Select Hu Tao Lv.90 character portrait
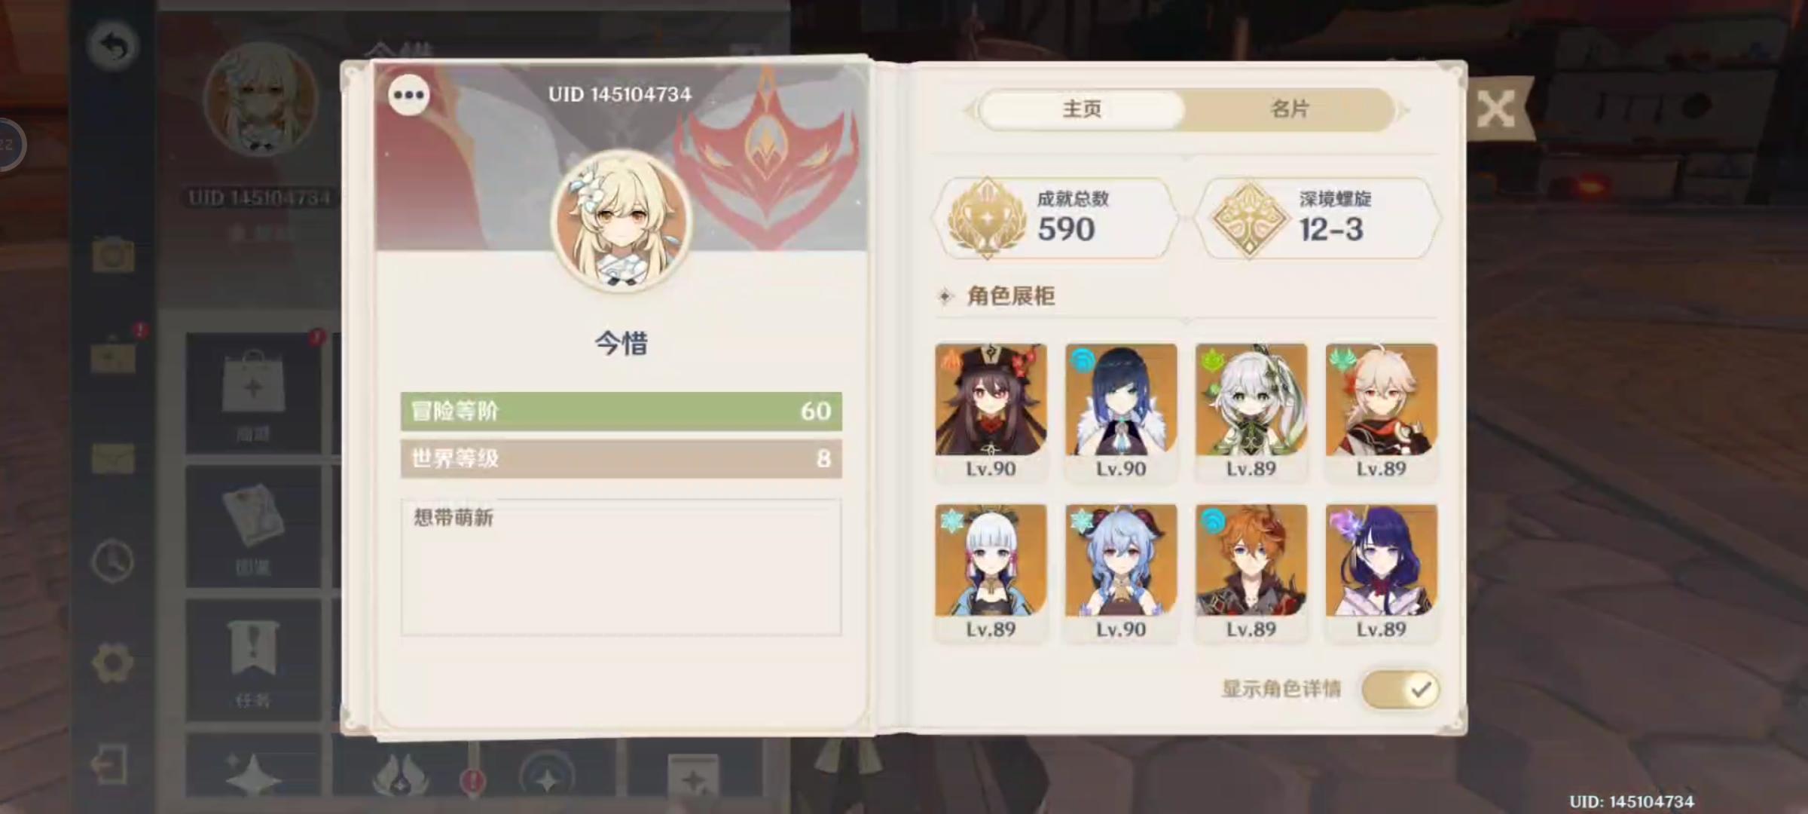1808x814 pixels. pyautogui.click(x=991, y=411)
